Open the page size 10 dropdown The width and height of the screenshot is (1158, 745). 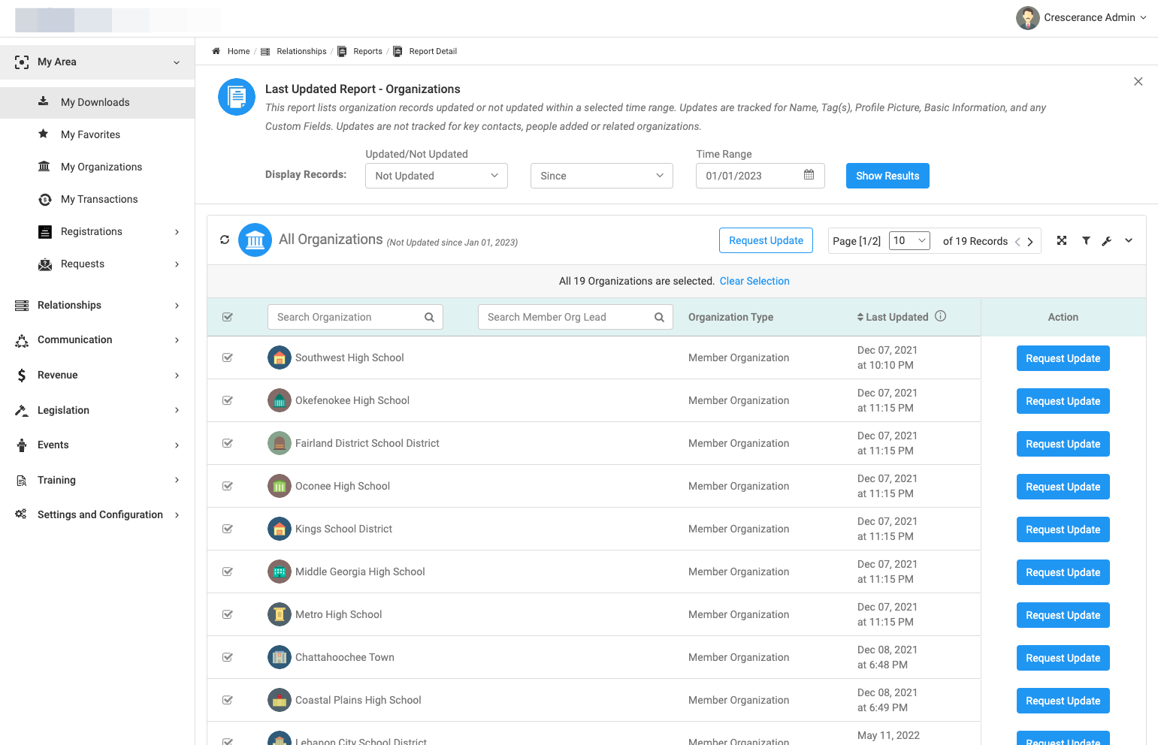(x=910, y=240)
